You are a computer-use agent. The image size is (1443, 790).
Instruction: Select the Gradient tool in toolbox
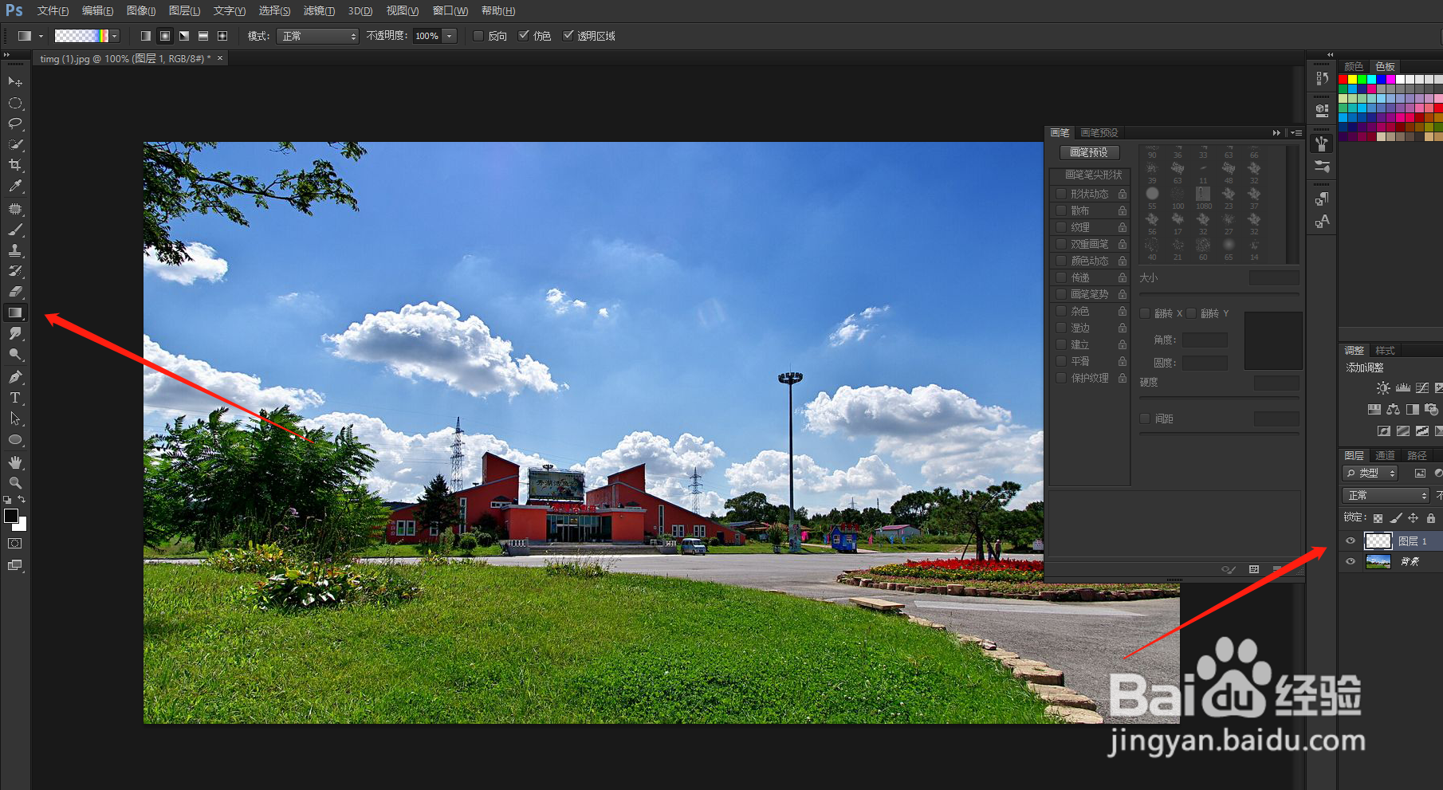click(x=15, y=312)
